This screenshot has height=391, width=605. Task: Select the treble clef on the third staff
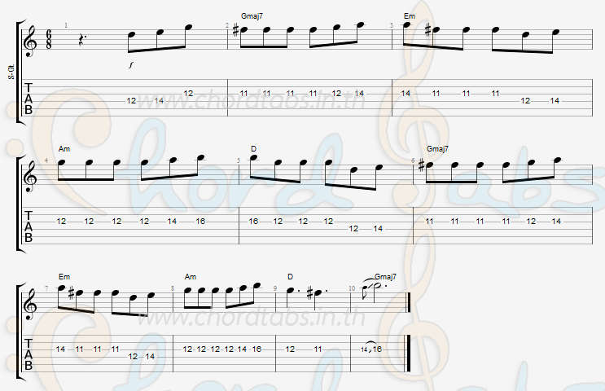(31, 305)
